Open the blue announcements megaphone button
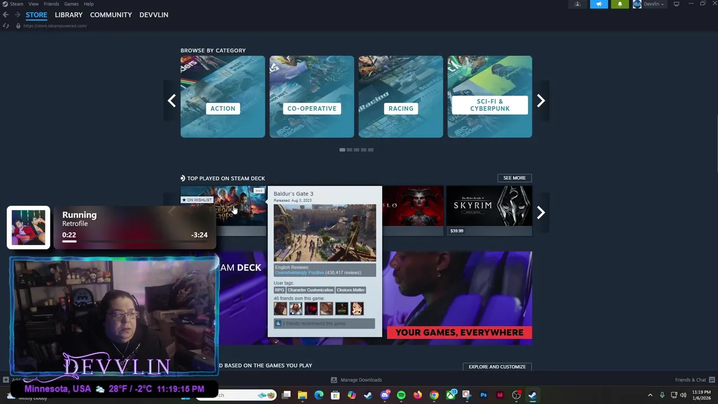 [599, 4]
